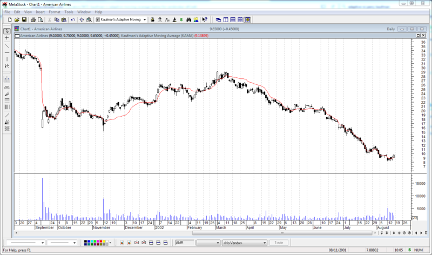Pick the blue color swatch
The image size is (432, 255).
(x=89, y=241)
